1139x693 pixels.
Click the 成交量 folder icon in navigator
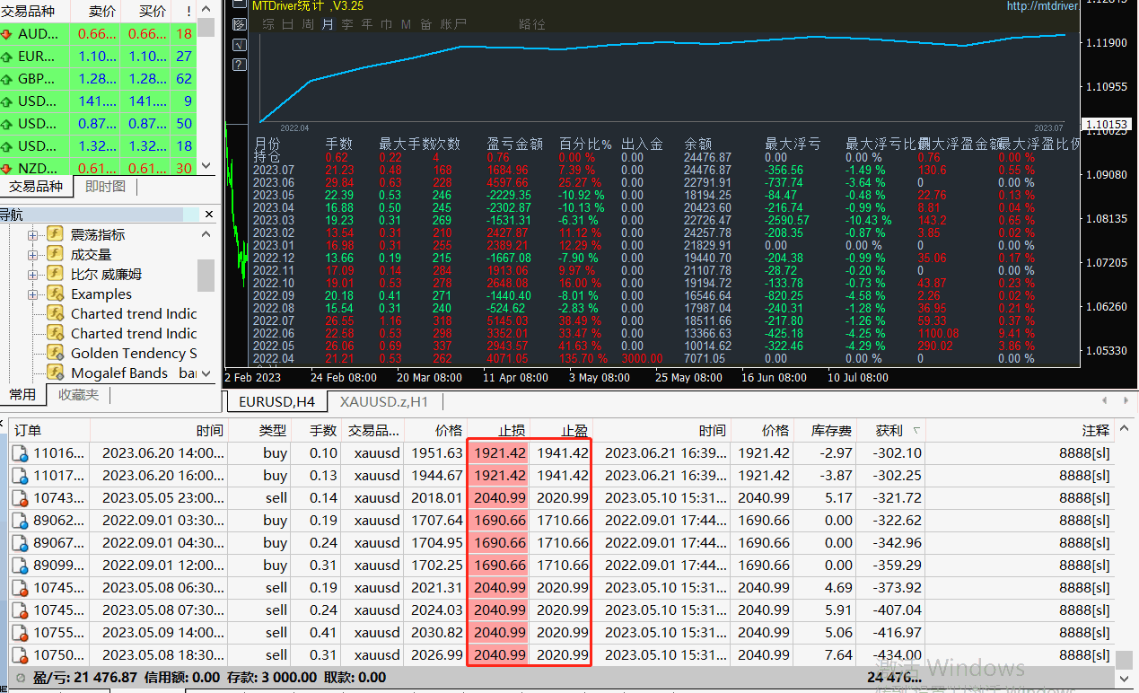pos(54,254)
